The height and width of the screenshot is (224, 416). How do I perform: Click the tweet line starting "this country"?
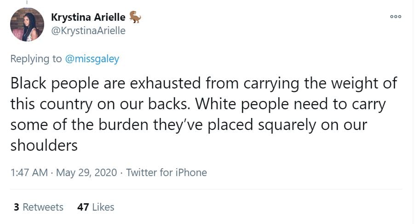click(198, 104)
